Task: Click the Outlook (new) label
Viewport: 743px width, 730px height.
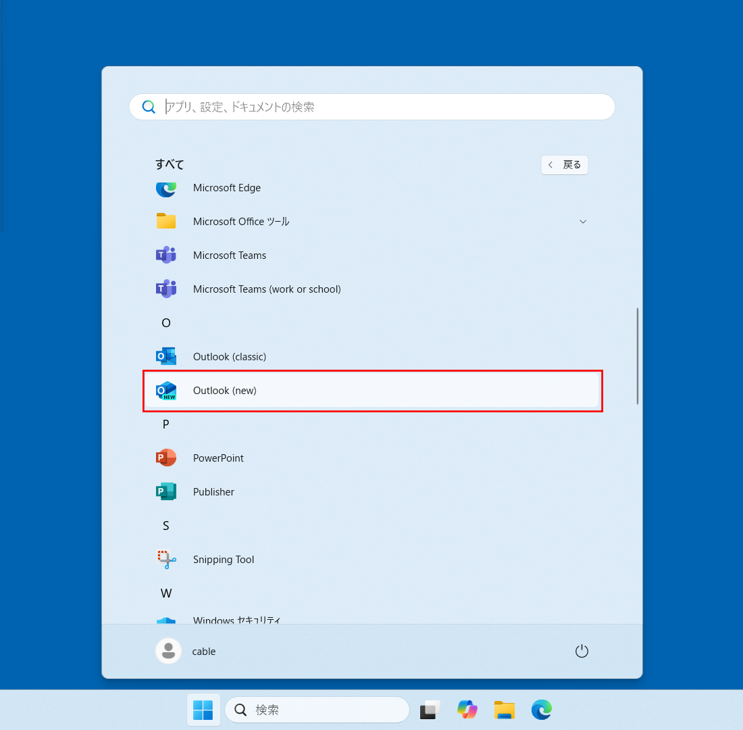Action: [225, 391]
